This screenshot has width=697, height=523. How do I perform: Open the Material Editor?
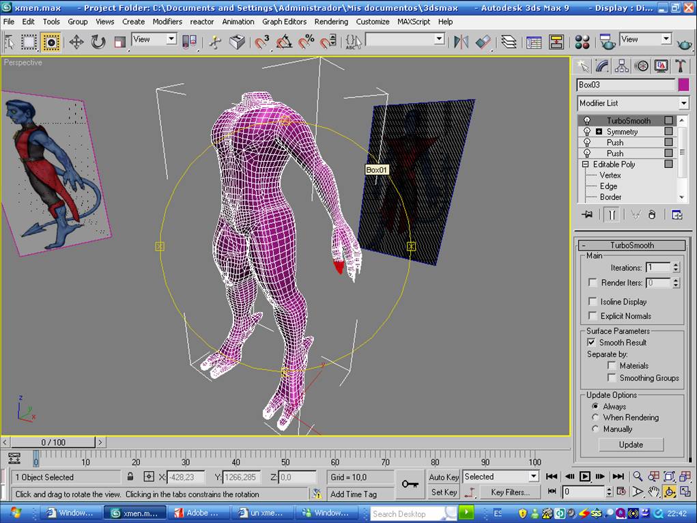[x=582, y=42]
